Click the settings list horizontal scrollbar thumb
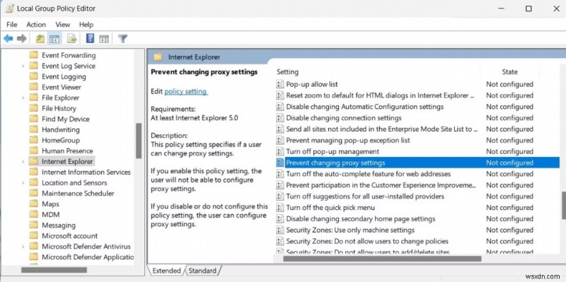The width and height of the screenshot is (566, 282). (x=382, y=259)
